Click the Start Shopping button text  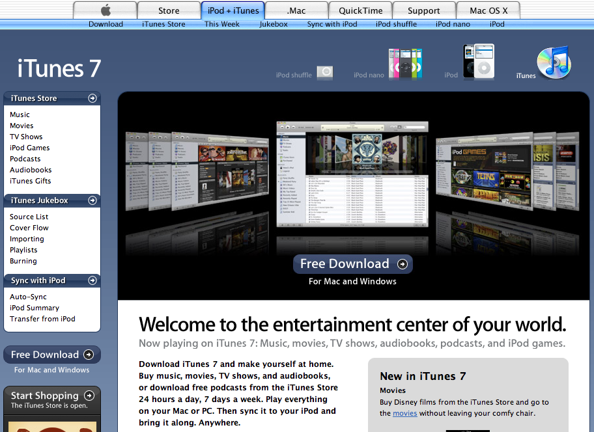[45, 396]
